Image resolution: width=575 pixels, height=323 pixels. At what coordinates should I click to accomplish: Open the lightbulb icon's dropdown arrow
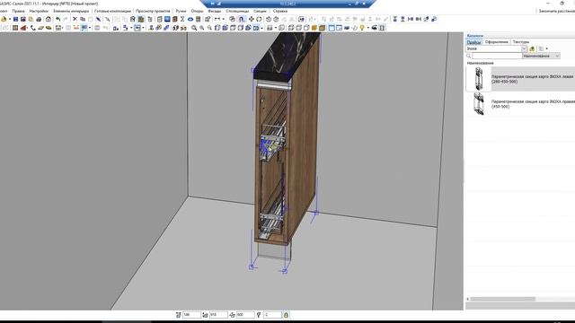[x=367, y=28]
